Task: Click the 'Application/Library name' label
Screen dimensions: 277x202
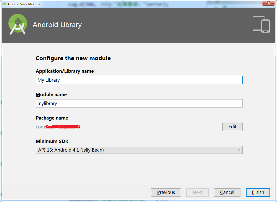Action: [x=65, y=71]
